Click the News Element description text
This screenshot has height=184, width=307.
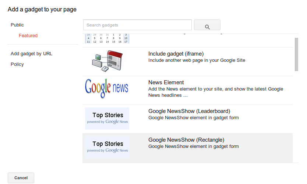click(x=215, y=92)
